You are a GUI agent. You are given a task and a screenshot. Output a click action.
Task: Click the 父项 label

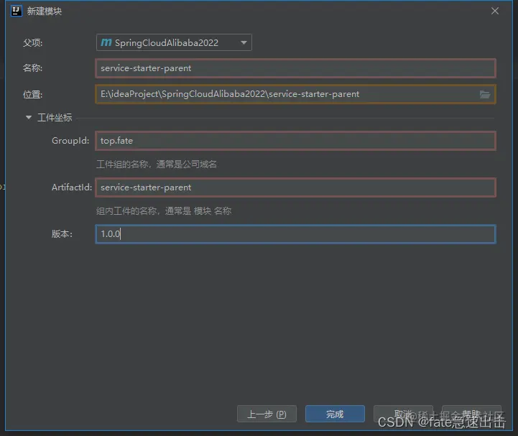(x=33, y=43)
